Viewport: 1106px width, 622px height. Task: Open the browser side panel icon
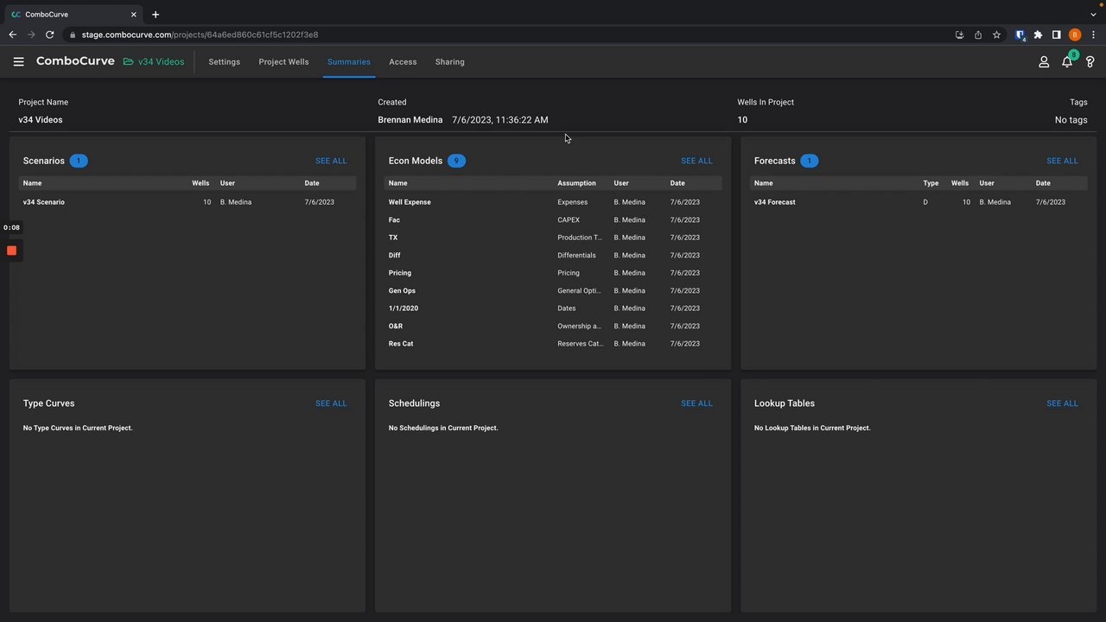(1056, 35)
